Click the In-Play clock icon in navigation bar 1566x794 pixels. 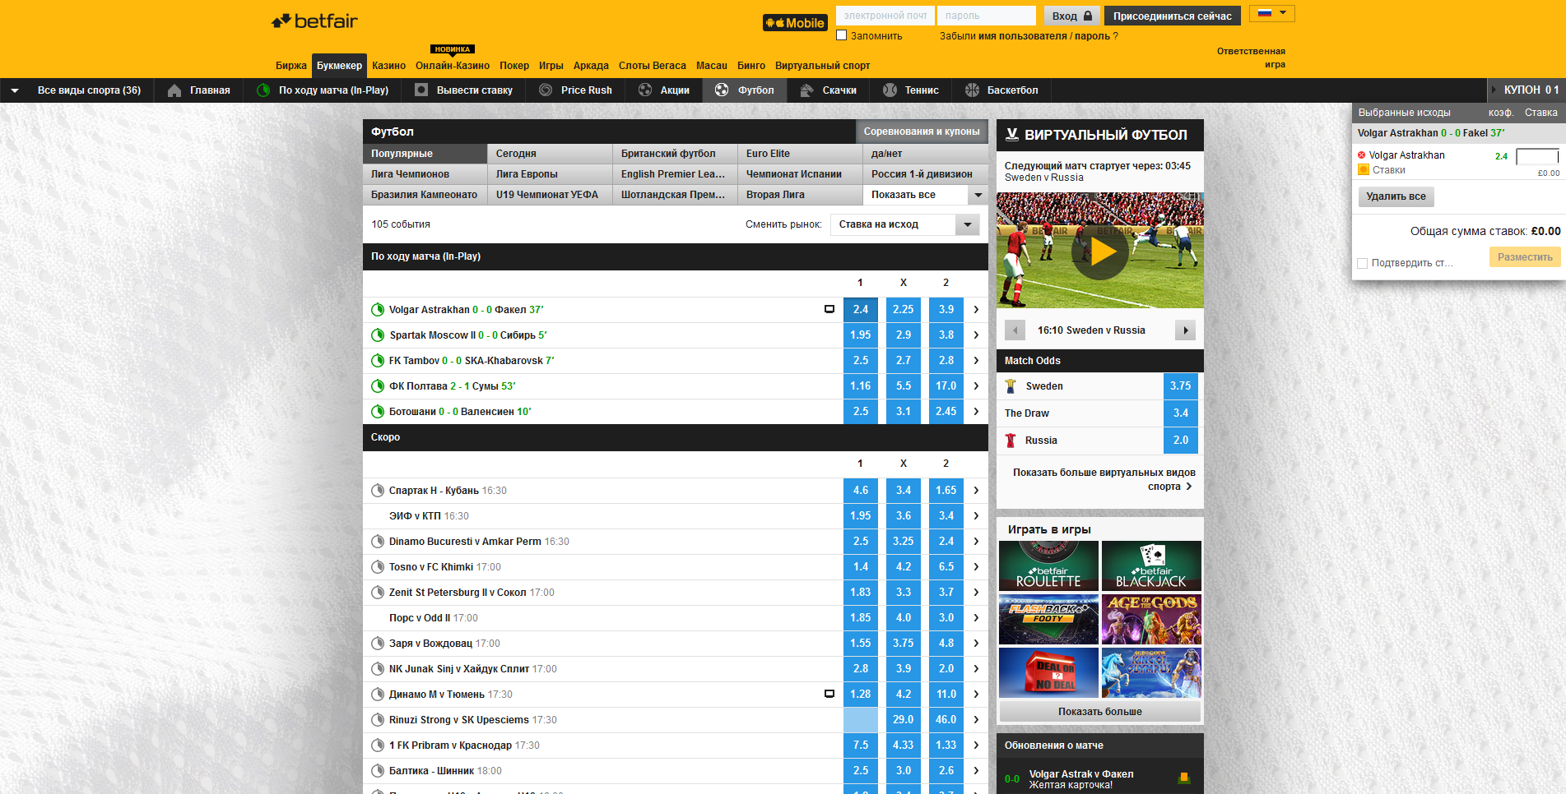[x=263, y=90]
